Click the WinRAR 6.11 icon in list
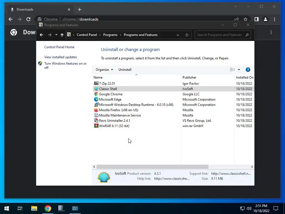This screenshot has width=285, height=214. tap(96, 126)
